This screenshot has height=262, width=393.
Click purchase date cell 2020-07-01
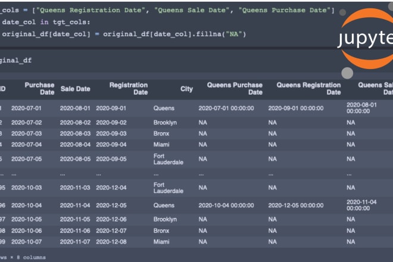[x=26, y=108]
